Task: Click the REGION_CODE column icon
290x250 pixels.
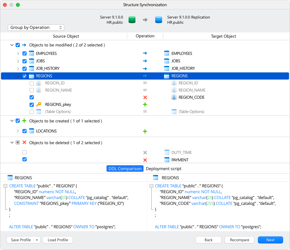Action: [x=174, y=97]
